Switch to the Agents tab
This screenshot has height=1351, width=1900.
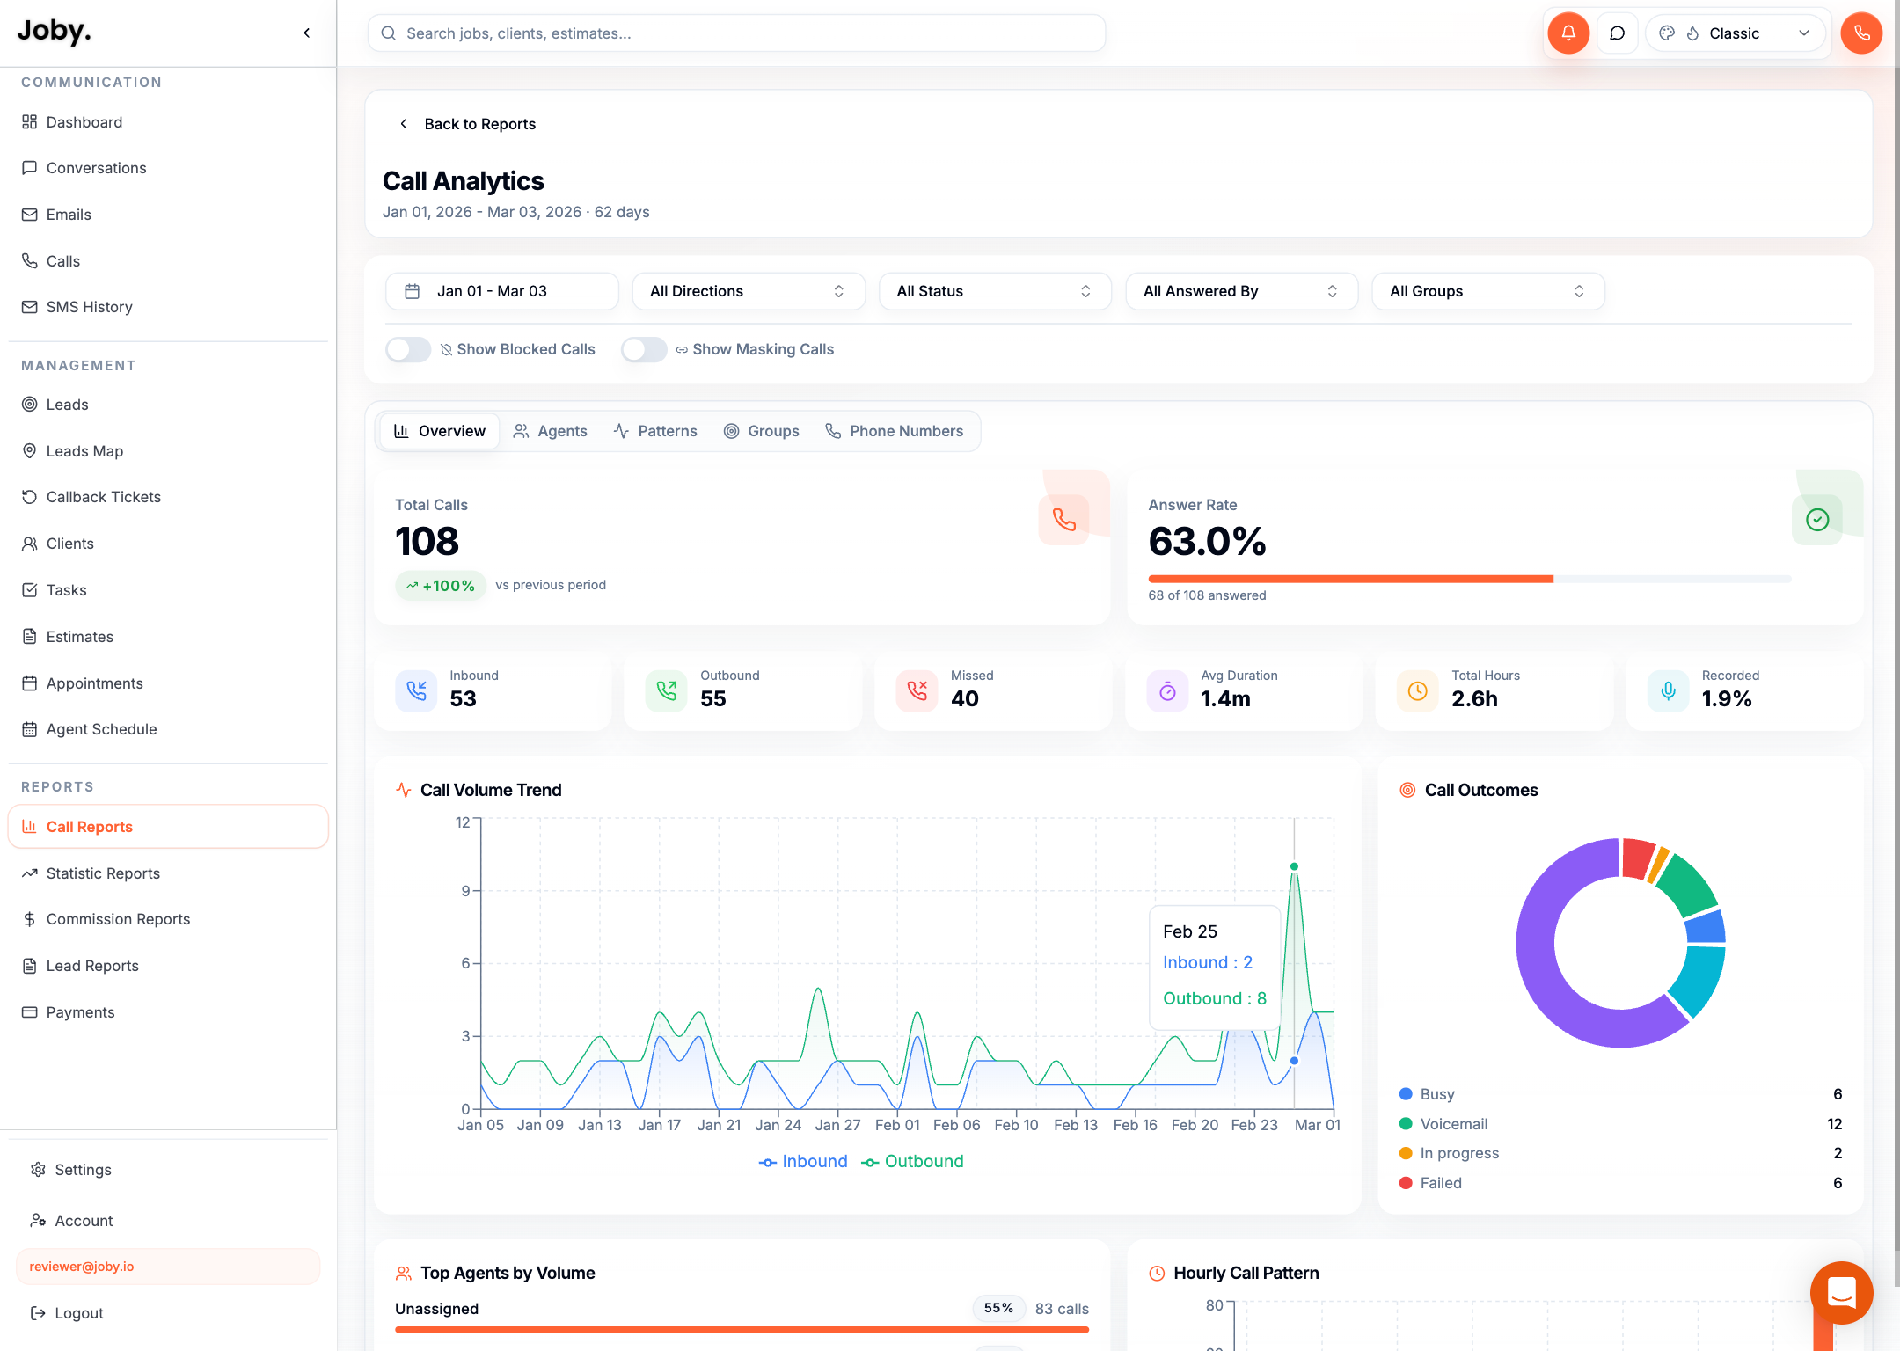coord(551,431)
